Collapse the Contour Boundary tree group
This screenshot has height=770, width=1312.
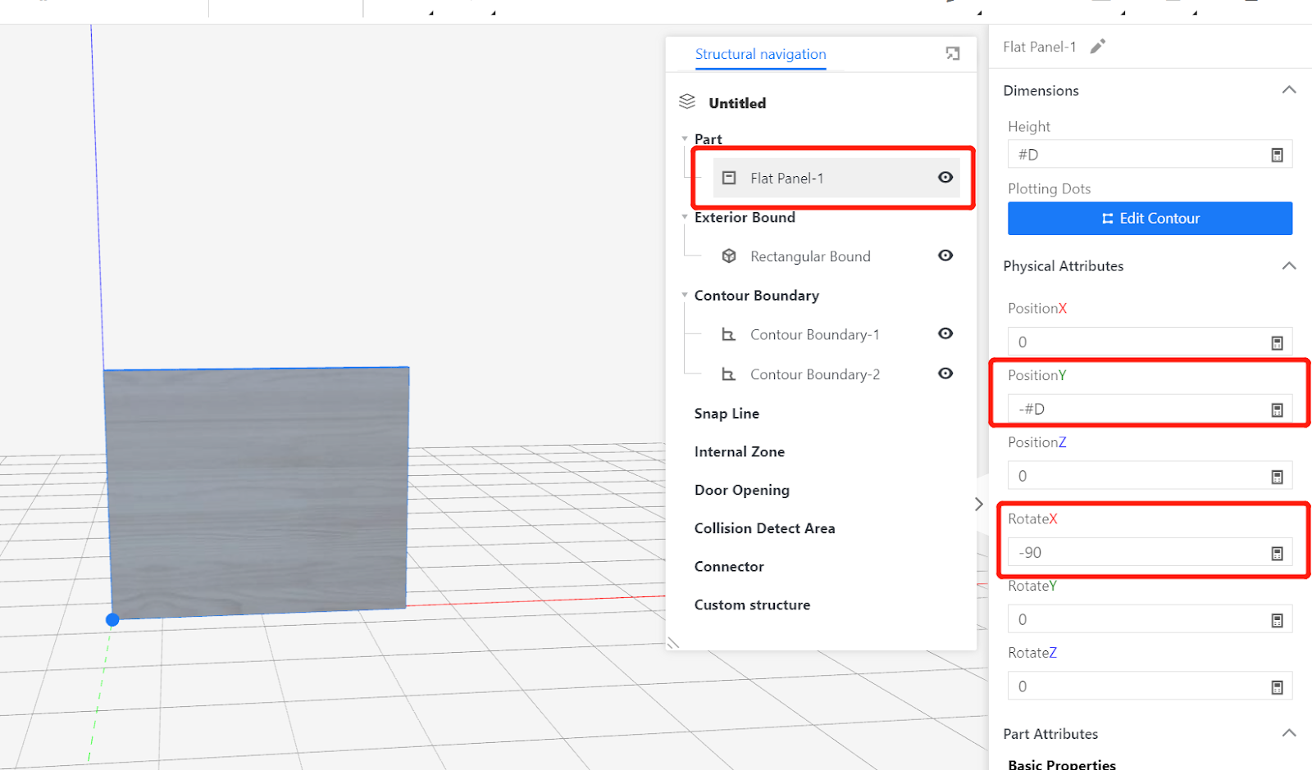[x=685, y=296]
